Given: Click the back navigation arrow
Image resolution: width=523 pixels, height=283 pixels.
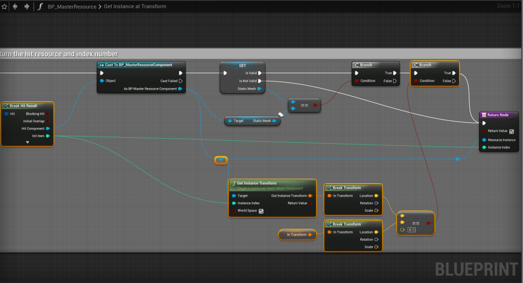Looking at the screenshot, I should [x=15, y=7].
